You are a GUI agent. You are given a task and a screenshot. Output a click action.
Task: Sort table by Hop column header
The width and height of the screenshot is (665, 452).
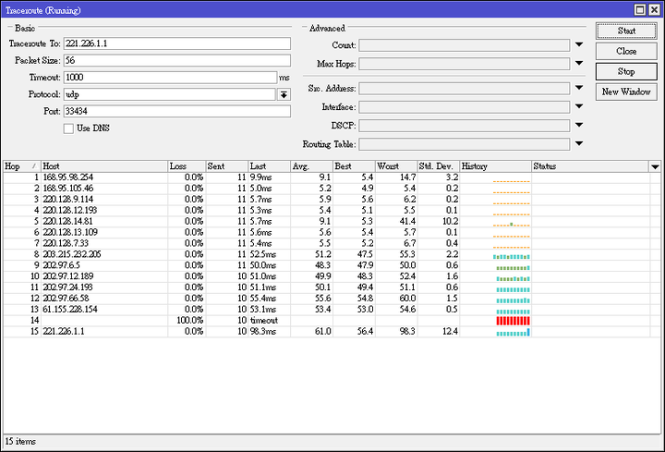[21, 166]
